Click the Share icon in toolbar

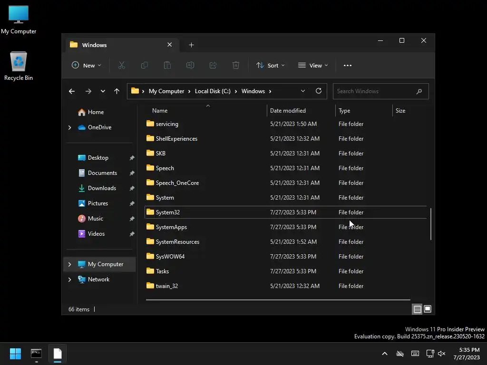tap(213, 66)
